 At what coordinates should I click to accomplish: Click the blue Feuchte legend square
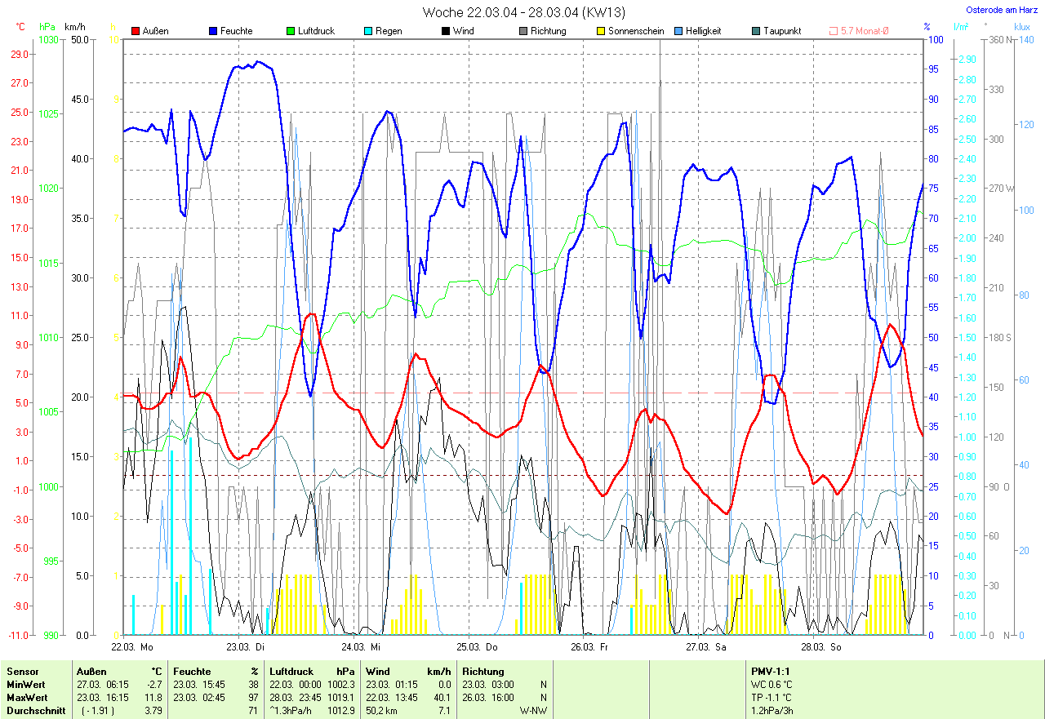click(213, 31)
